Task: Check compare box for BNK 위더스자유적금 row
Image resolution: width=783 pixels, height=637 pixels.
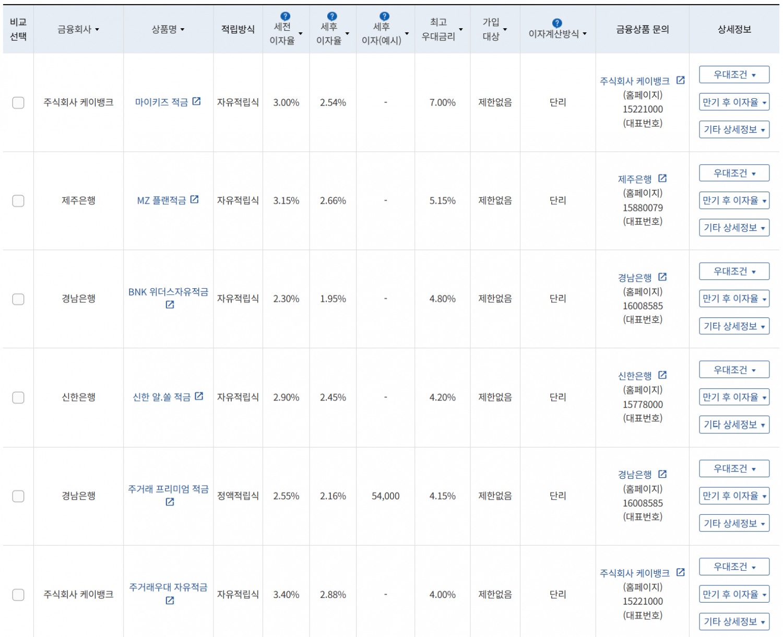Action: [18, 299]
